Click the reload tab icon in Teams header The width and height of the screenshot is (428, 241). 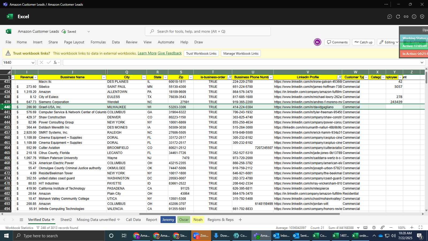point(398,17)
